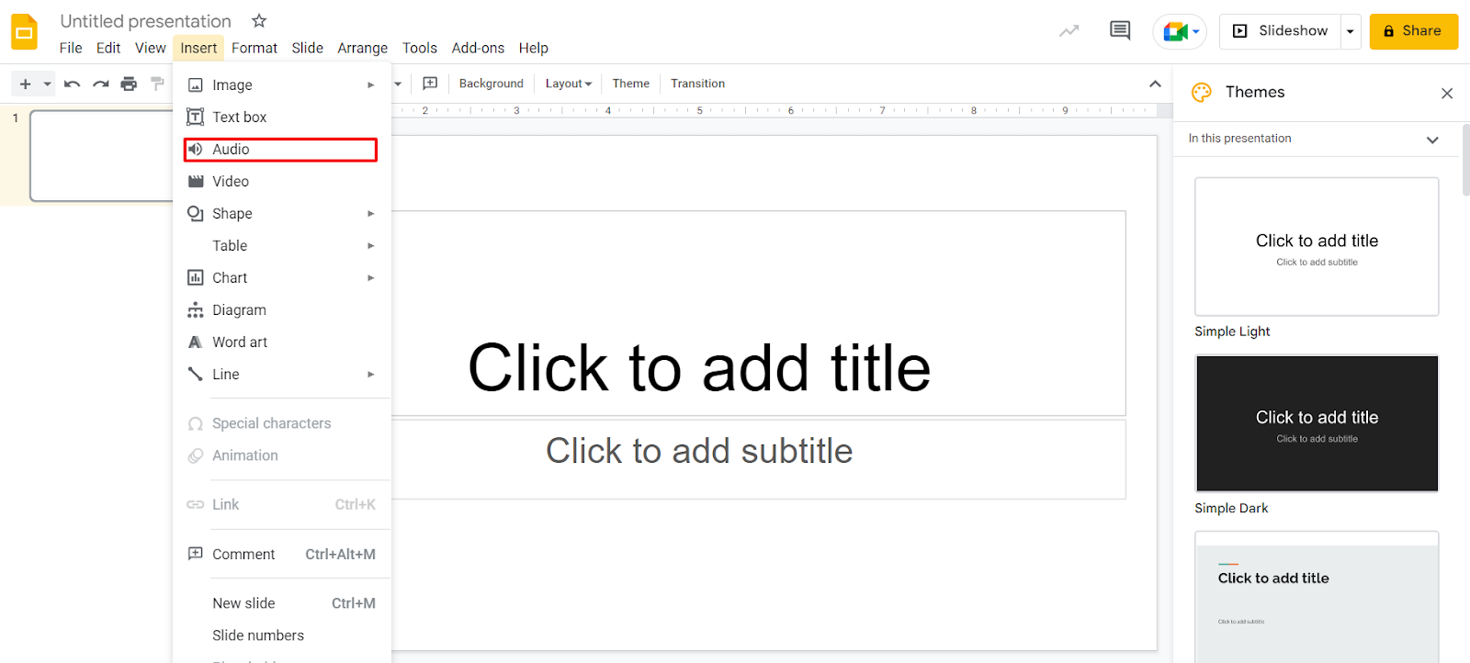This screenshot has height=663, width=1470.
Task: Expand the Line submenu
Action: 282,374
